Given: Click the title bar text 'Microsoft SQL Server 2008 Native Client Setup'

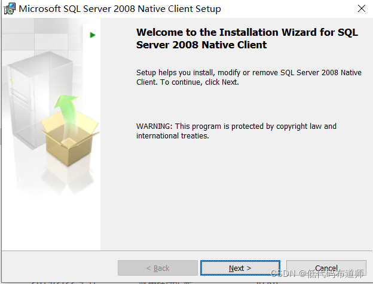Looking at the screenshot, I should [120, 9].
